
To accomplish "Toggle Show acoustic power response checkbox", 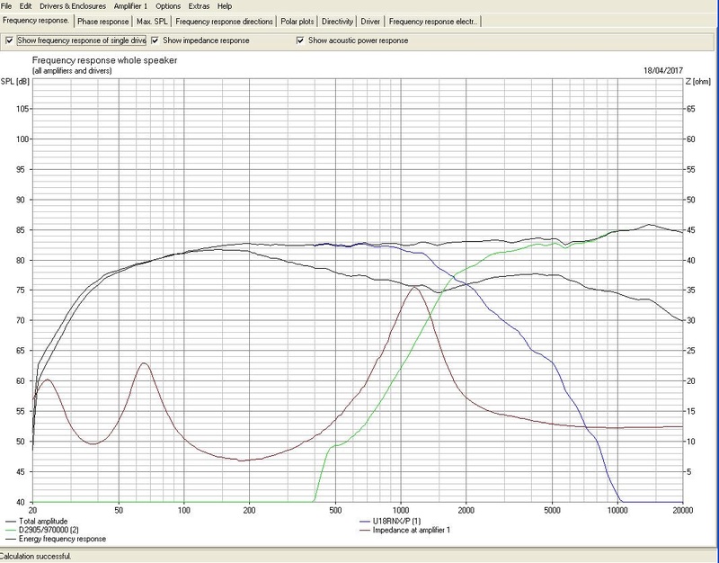I will [x=300, y=40].
